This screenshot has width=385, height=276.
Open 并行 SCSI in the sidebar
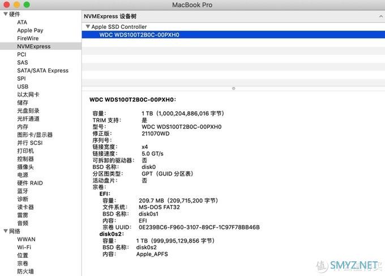point(29,143)
